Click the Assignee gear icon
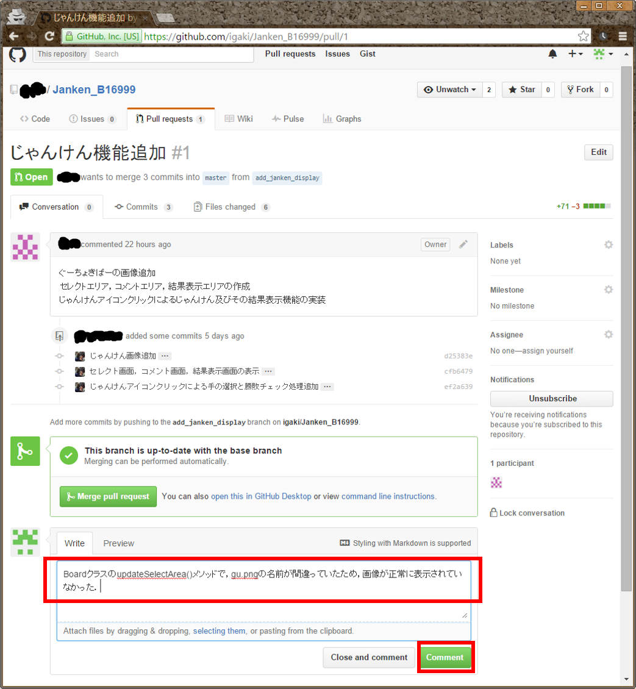Image resolution: width=636 pixels, height=689 pixels. (608, 335)
